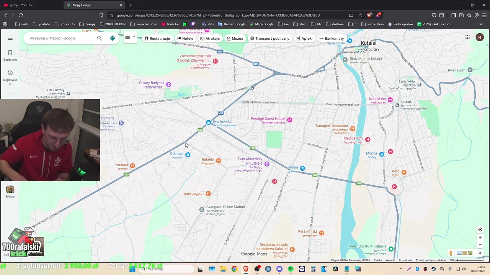The image size is (490, 275).
Task: Open a new browser tab
Action: point(131,5)
